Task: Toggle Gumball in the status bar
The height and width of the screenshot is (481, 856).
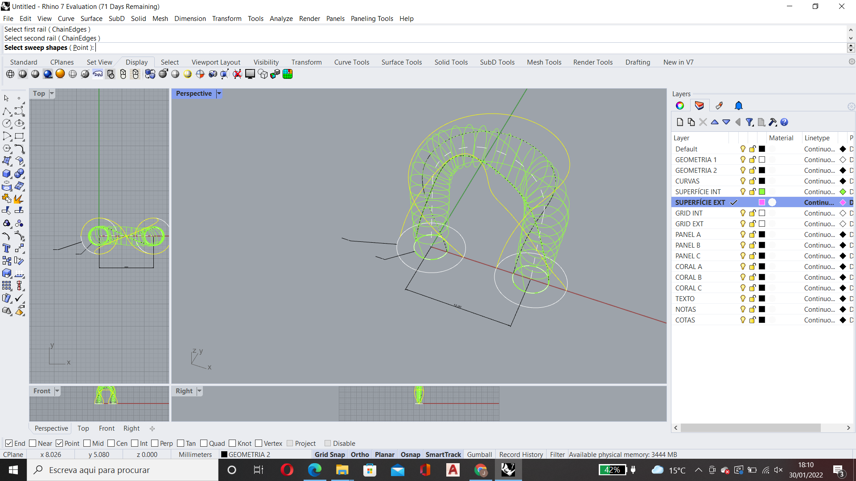Action: pyautogui.click(x=479, y=454)
